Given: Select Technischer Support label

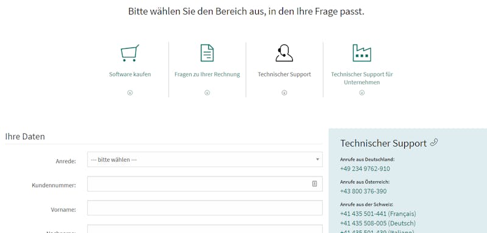Looking at the screenshot, I should point(284,74).
